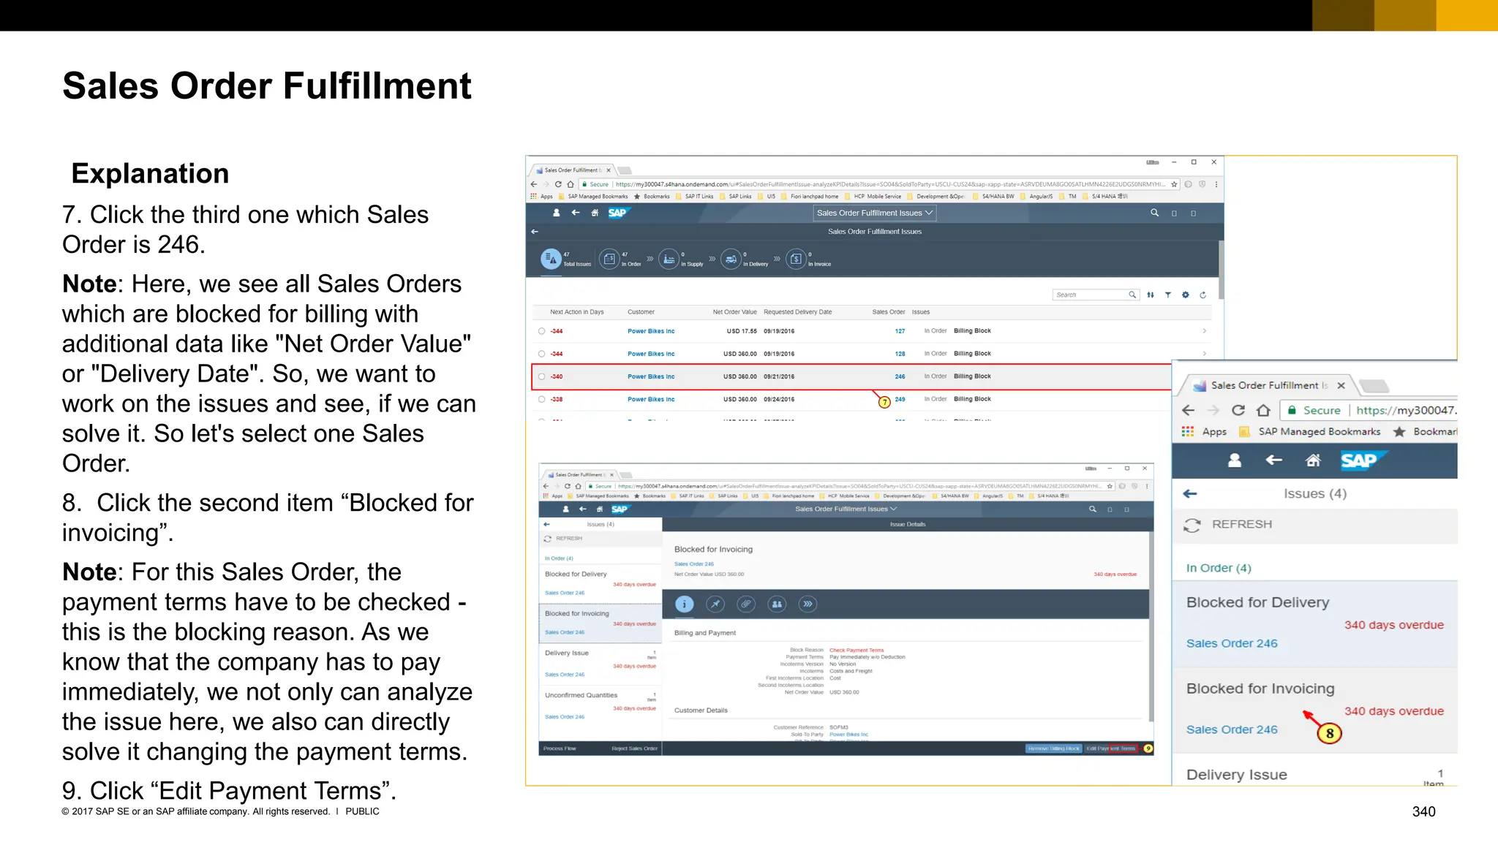Image resolution: width=1498 pixels, height=842 pixels.
Task: Click vertical scrollbar in Issue Details pane
Action: (1151, 626)
